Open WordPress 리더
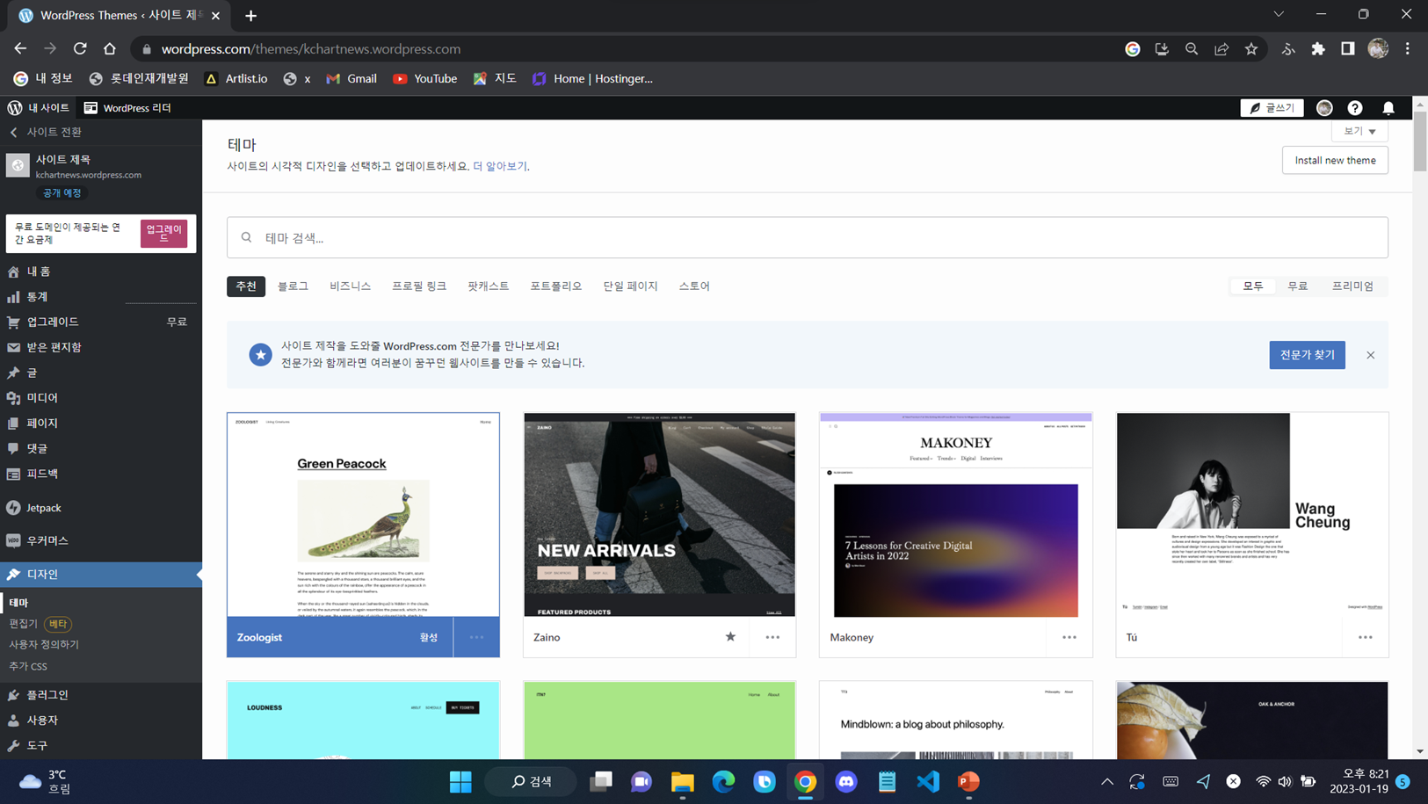The width and height of the screenshot is (1428, 804). click(127, 107)
